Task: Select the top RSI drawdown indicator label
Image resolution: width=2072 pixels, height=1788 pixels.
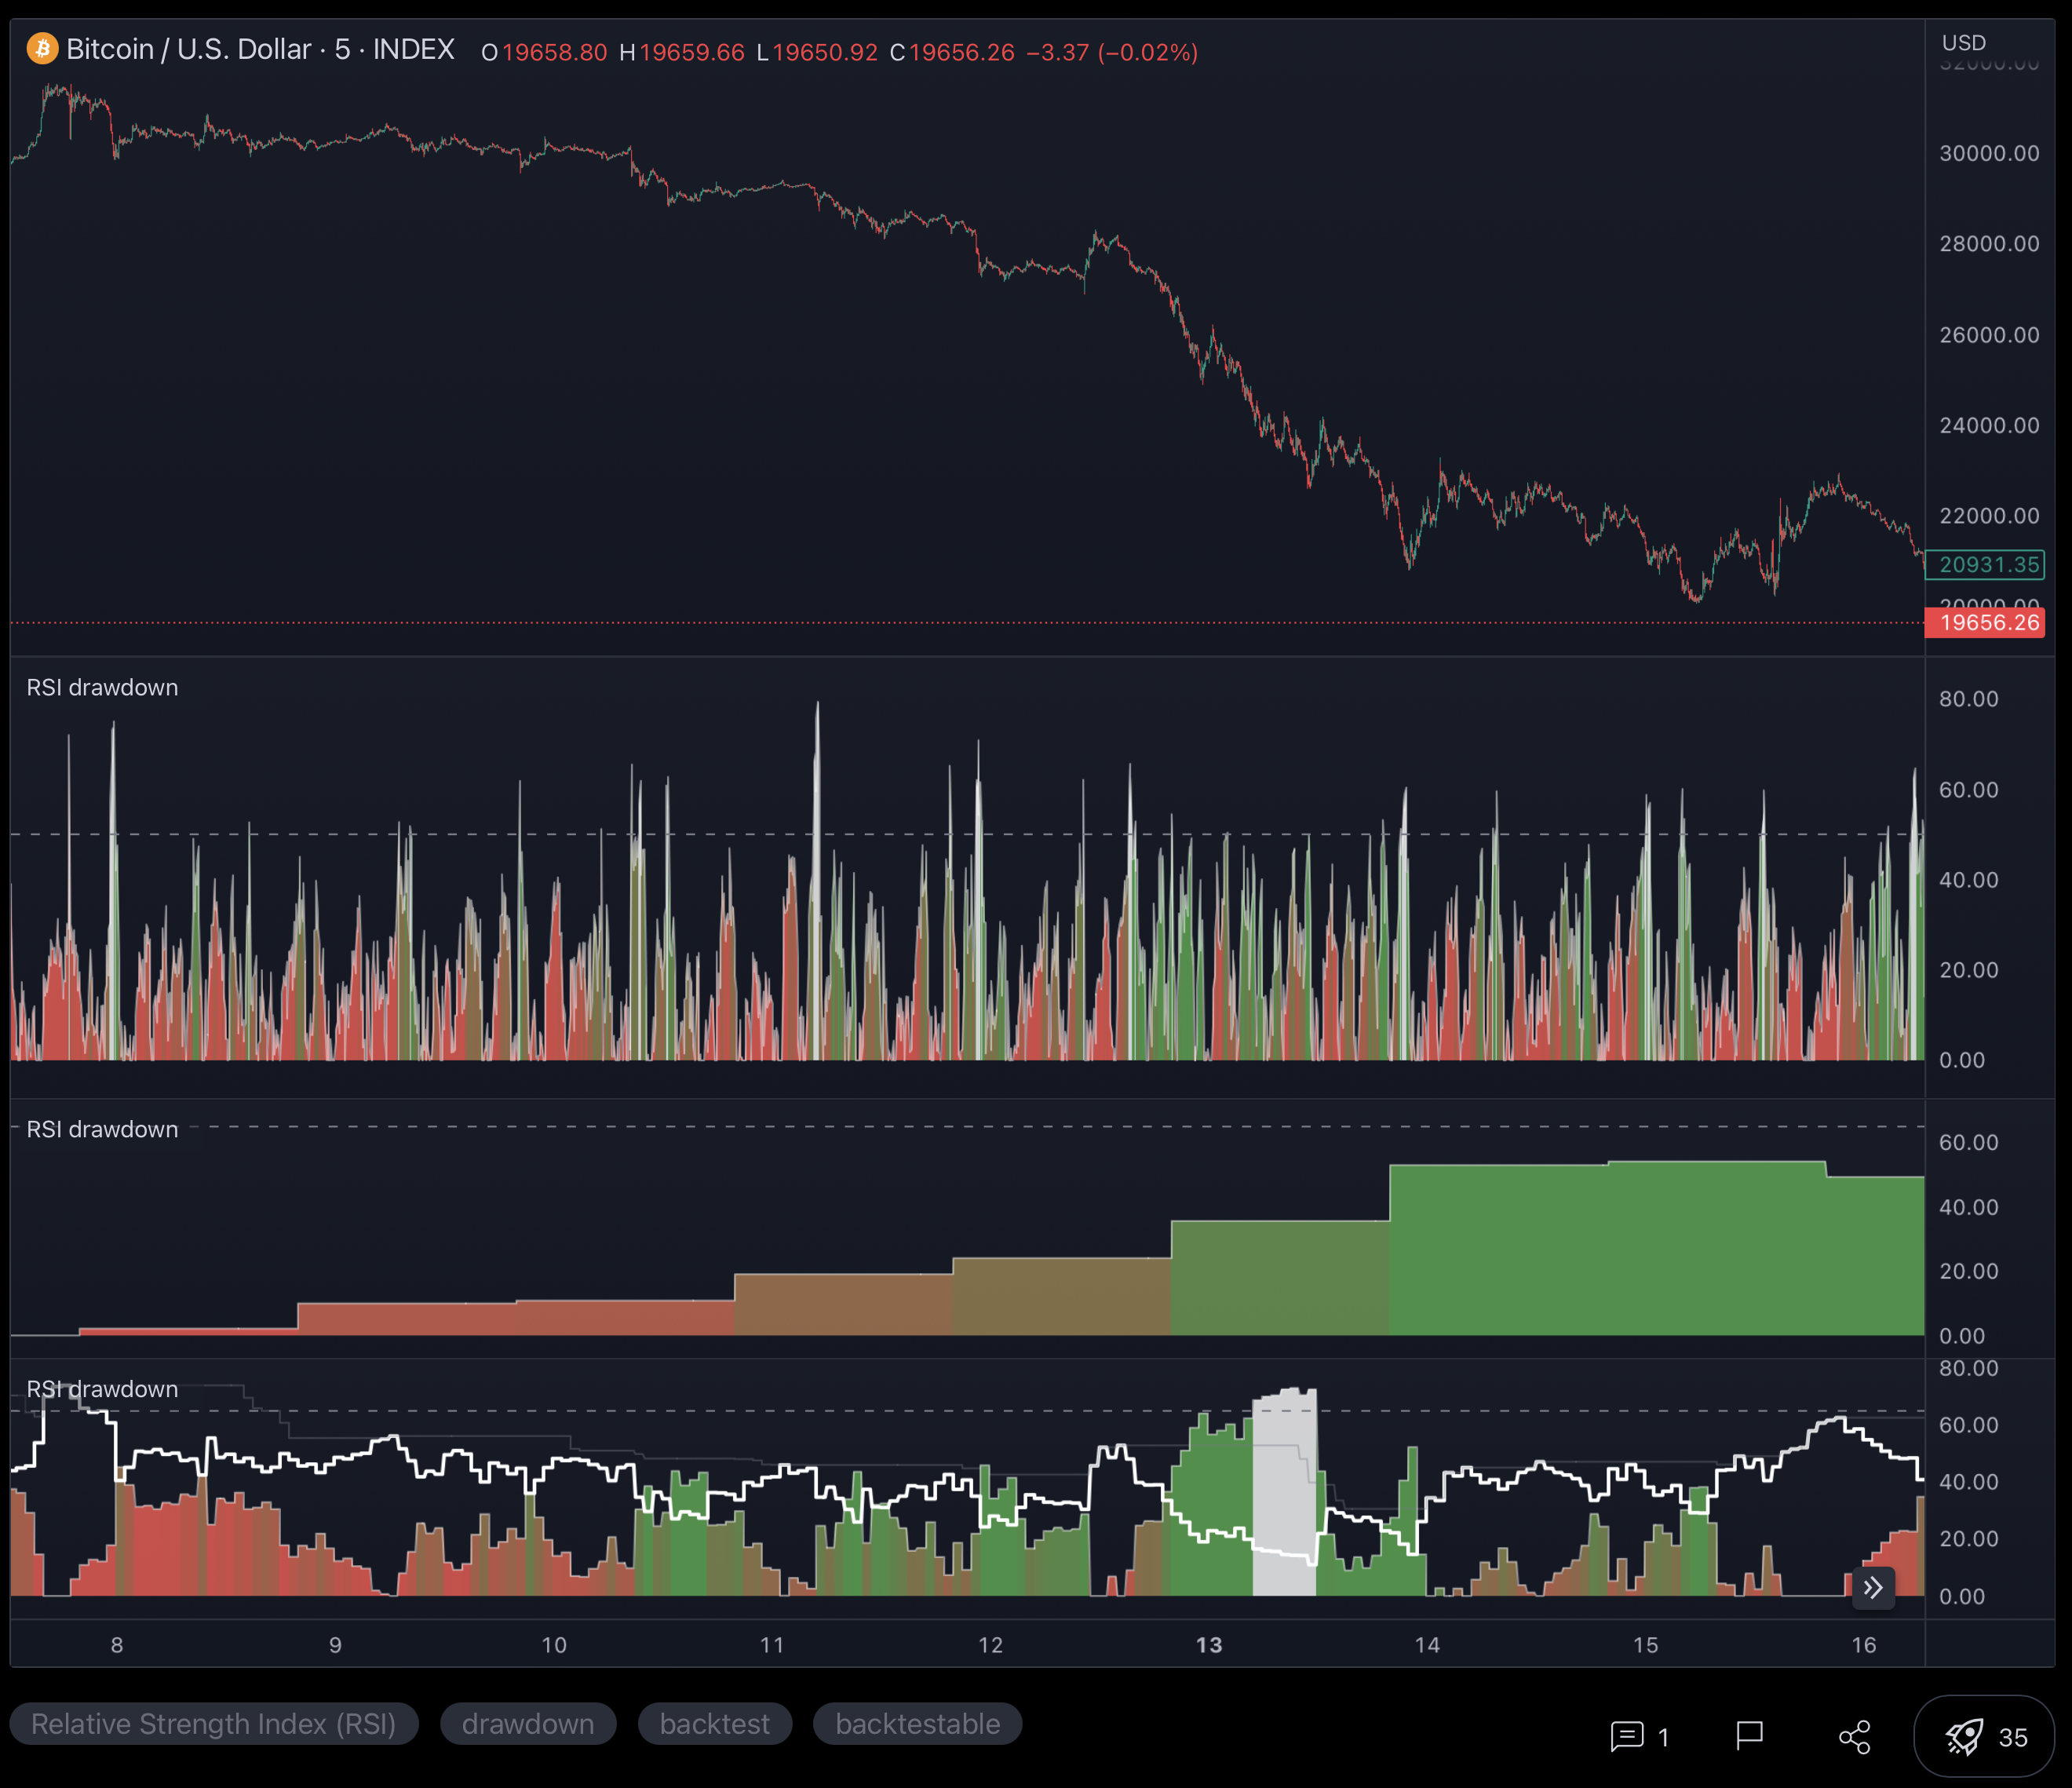Action: click(102, 688)
